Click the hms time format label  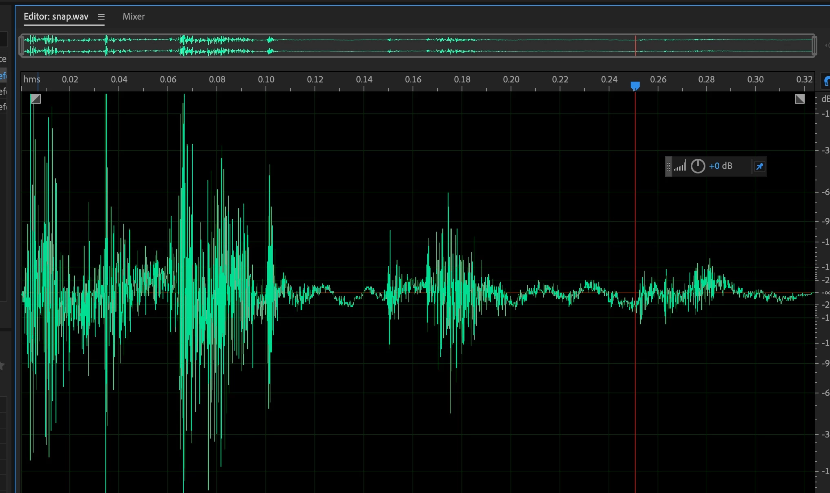[x=31, y=79]
